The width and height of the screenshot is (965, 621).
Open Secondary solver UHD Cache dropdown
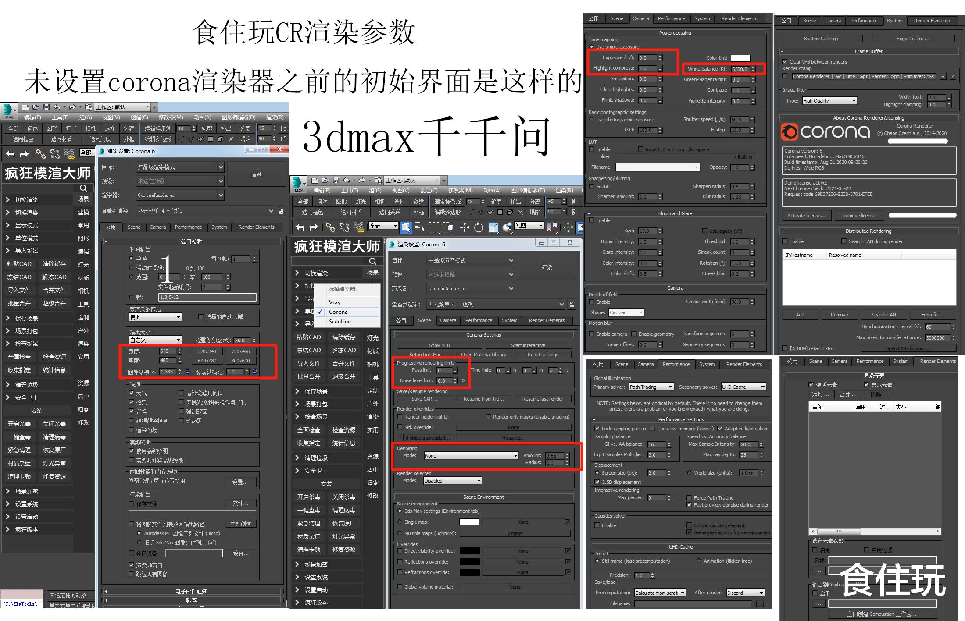pyautogui.click(x=743, y=387)
